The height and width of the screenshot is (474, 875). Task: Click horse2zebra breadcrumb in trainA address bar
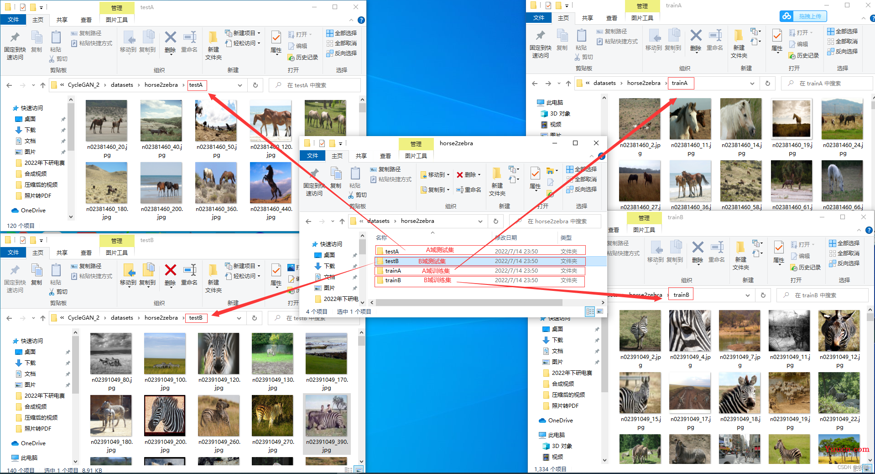pyautogui.click(x=644, y=83)
